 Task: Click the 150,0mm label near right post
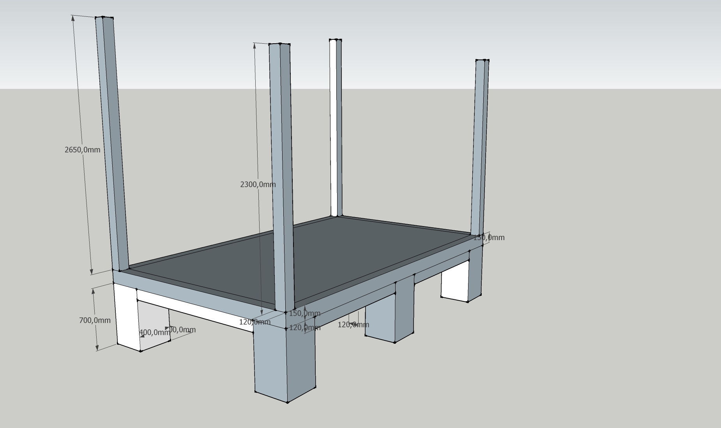[489, 237]
